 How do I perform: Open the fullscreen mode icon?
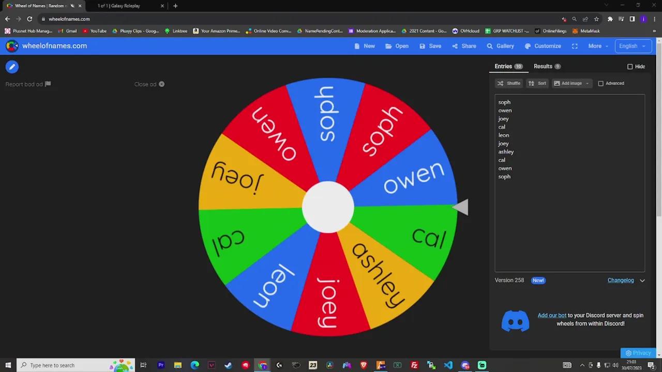click(x=575, y=46)
